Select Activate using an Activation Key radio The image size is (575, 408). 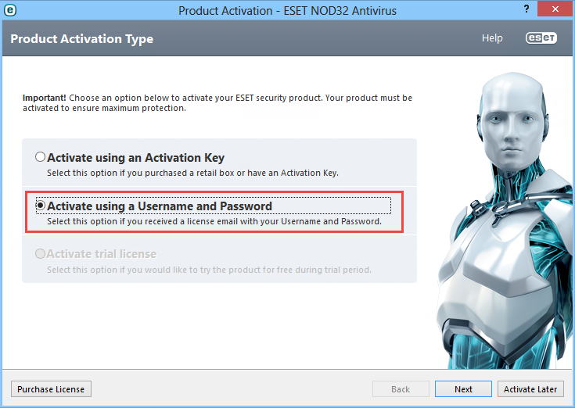coord(40,157)
